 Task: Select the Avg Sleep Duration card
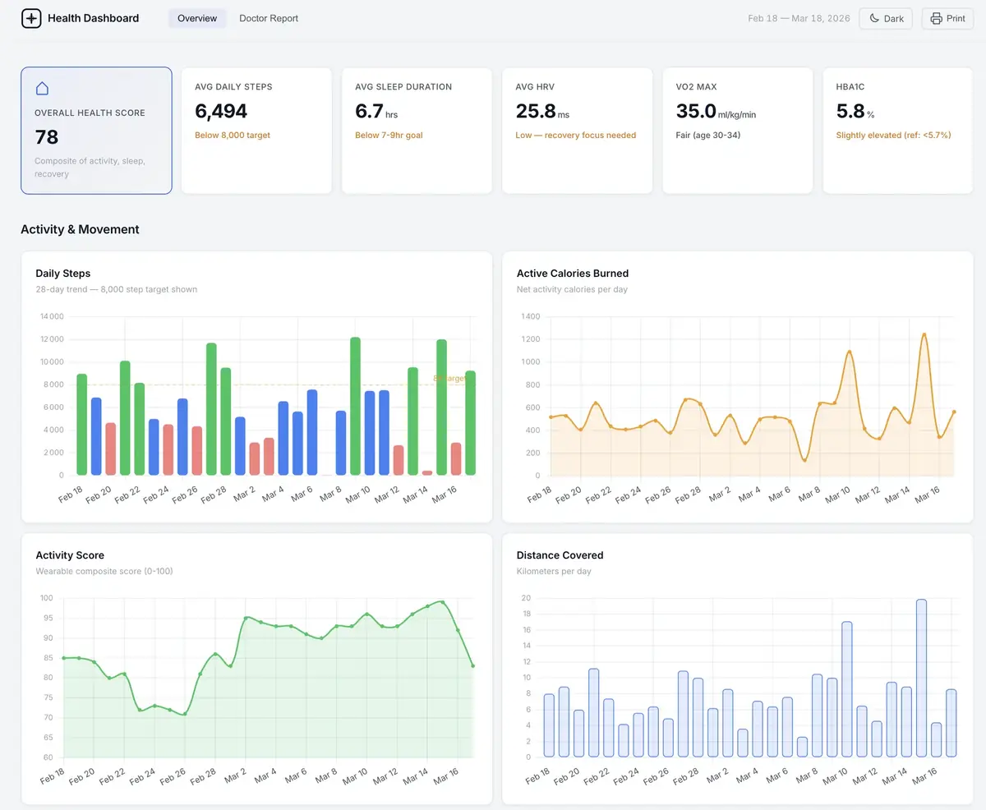click(417, 131)
